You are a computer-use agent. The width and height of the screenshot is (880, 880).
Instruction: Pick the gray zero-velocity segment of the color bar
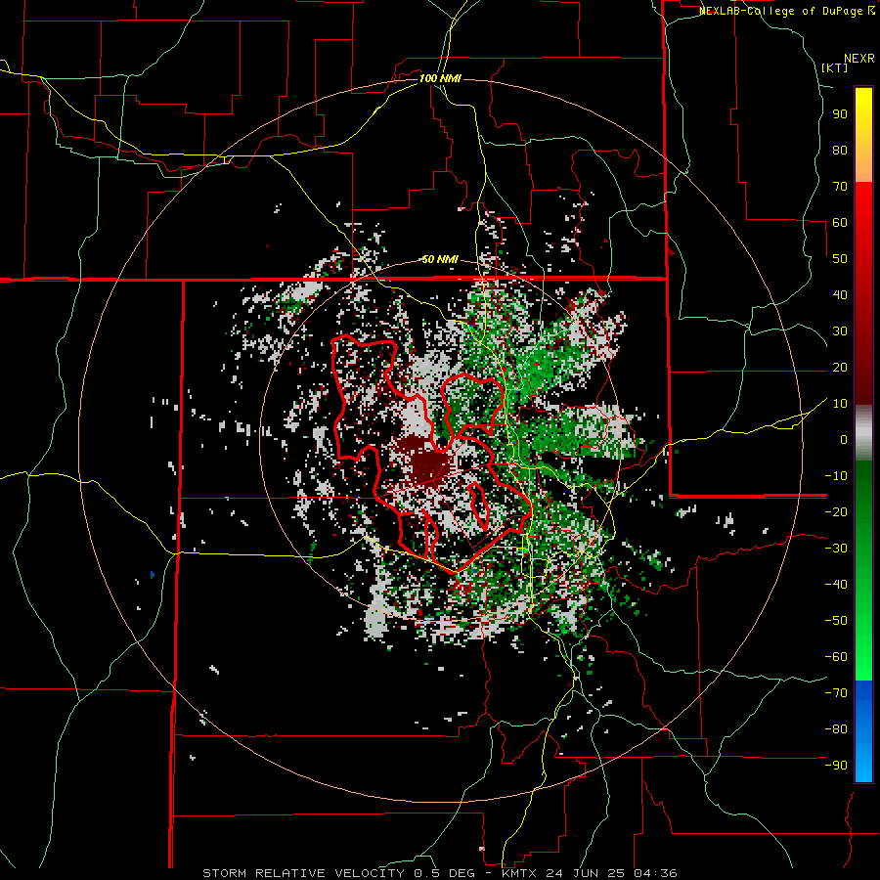863,433
